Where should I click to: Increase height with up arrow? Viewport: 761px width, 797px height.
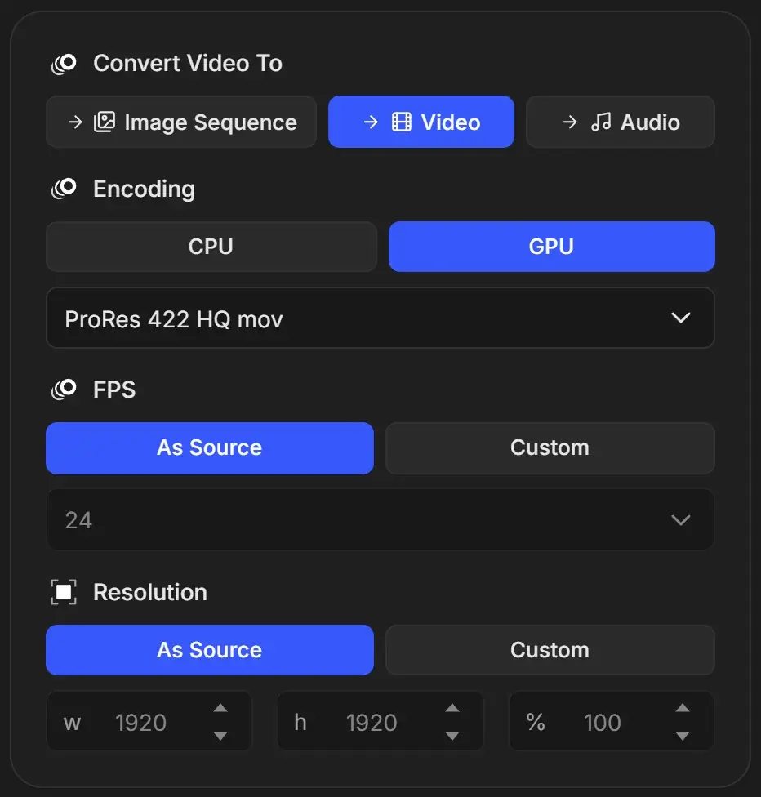pyautogui.click(x=452, y=708)
